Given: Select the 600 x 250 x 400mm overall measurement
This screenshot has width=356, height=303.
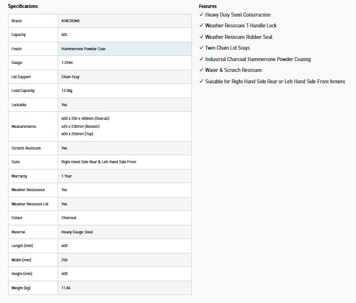Looking at the screenshot, I should [x=85, y=118].
